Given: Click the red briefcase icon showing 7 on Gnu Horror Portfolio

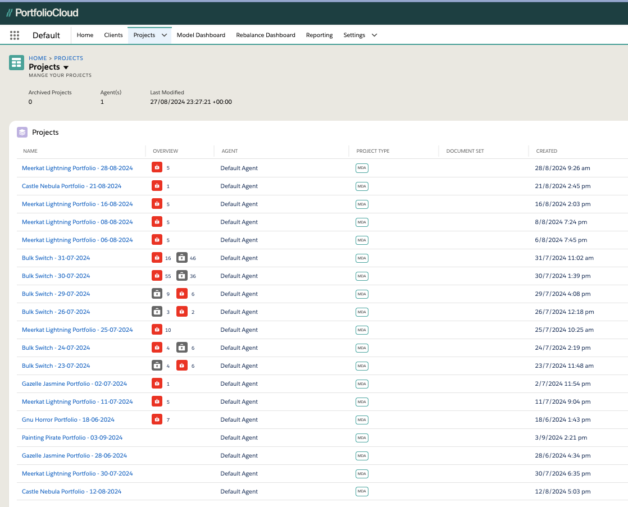Looking at the screenshot, I should pos(157,419).
